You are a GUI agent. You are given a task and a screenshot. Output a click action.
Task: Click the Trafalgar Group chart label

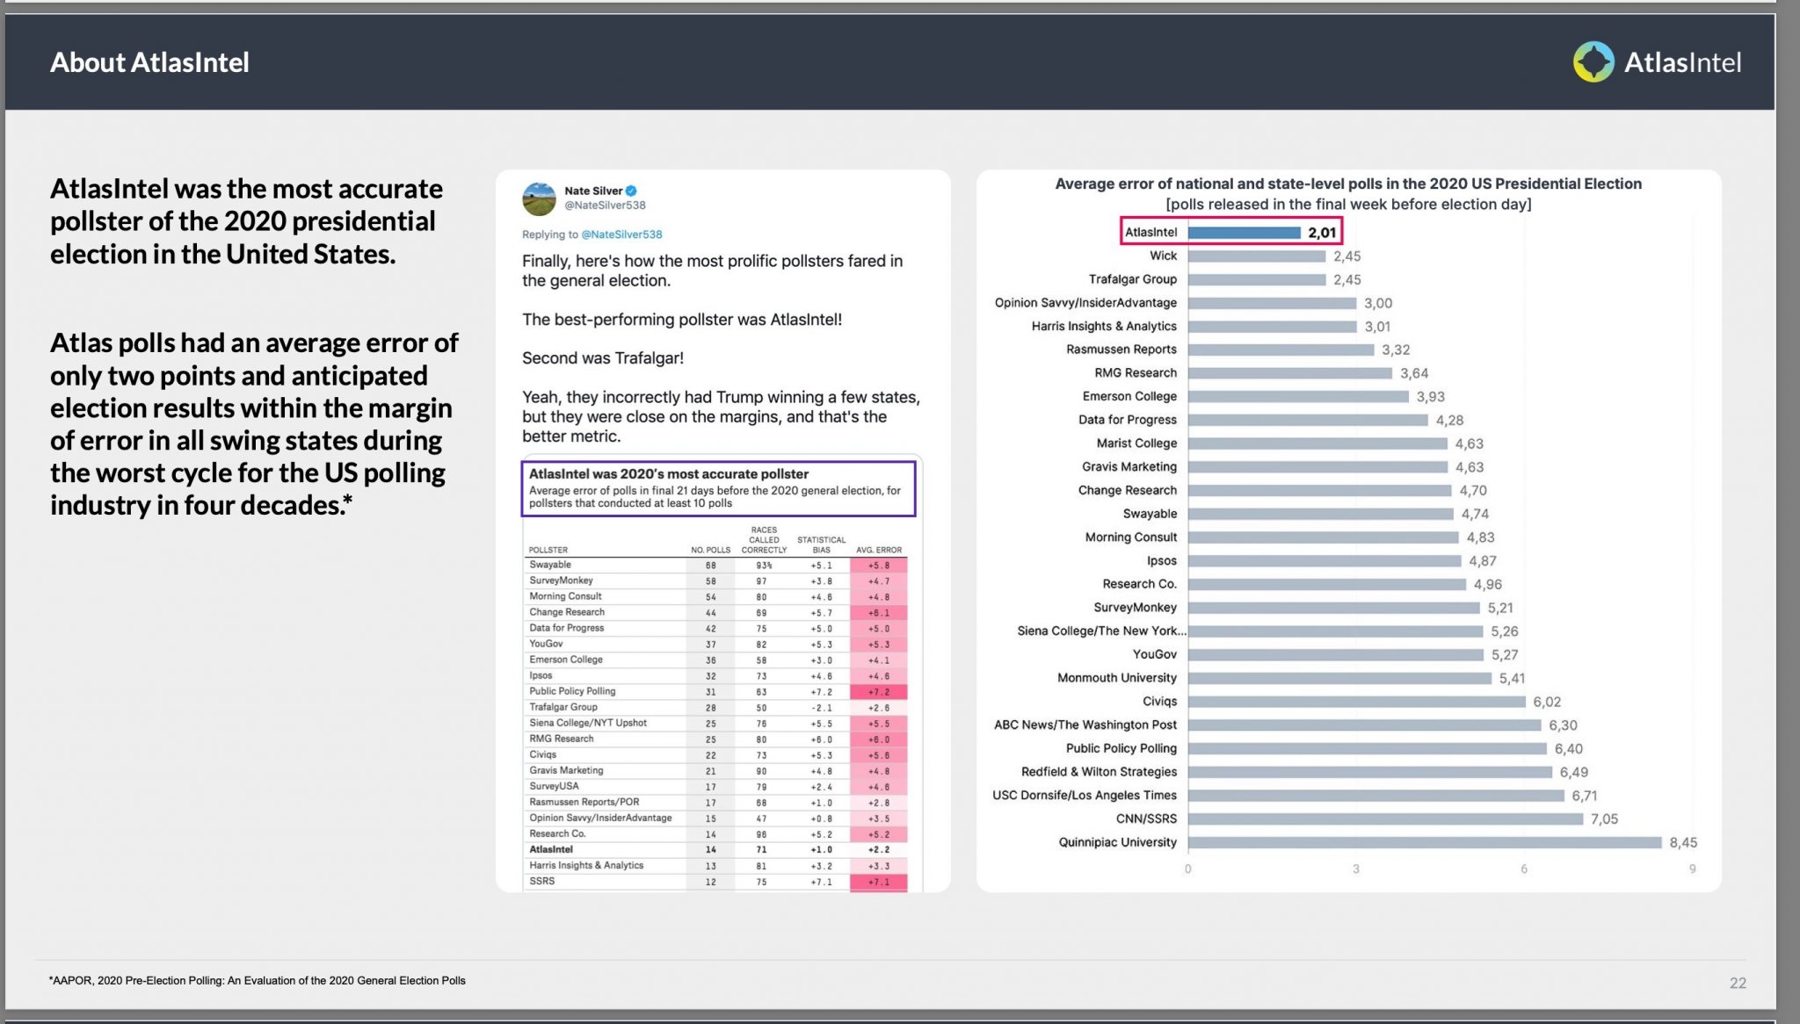pyautogui.click(x=1132, y=279)
